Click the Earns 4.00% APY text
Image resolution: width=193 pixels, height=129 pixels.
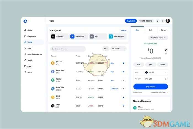[x=151, y=44]
